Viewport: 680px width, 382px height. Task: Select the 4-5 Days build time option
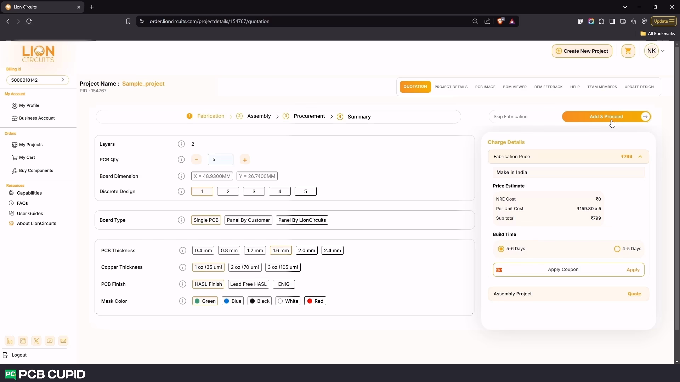click(x=617, y=249)
